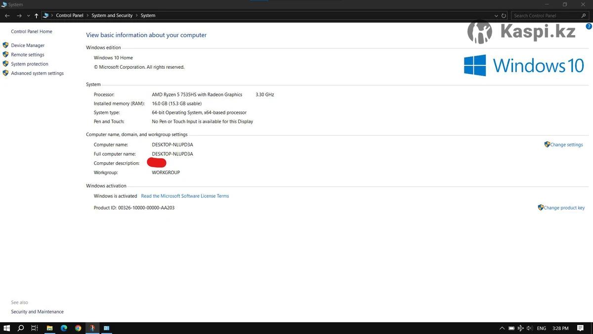Select Windows is activated text
Image resolution: width=593 pixels, height=334 pixels.
[116, 196]
